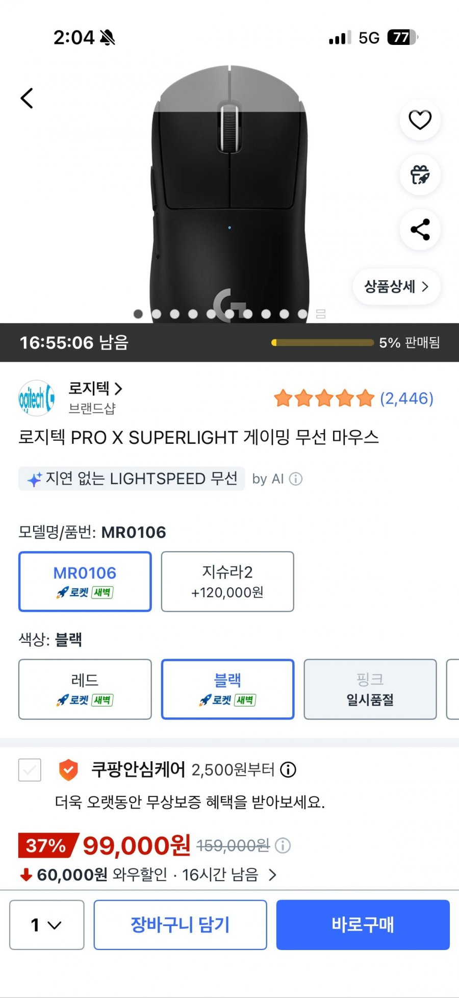The width and height of the screenshot is (459, 998).
Task: Tap info icon next to 쿠팡안심케어
Action: pos(288,769)
